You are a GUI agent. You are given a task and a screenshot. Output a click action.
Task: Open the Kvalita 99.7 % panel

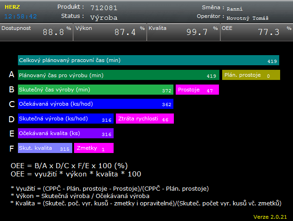point(183,33)
